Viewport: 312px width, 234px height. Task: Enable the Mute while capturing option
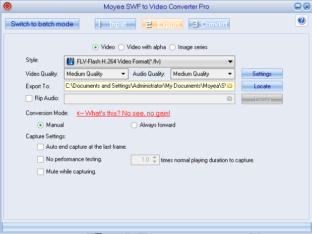(x=40, y=172)
